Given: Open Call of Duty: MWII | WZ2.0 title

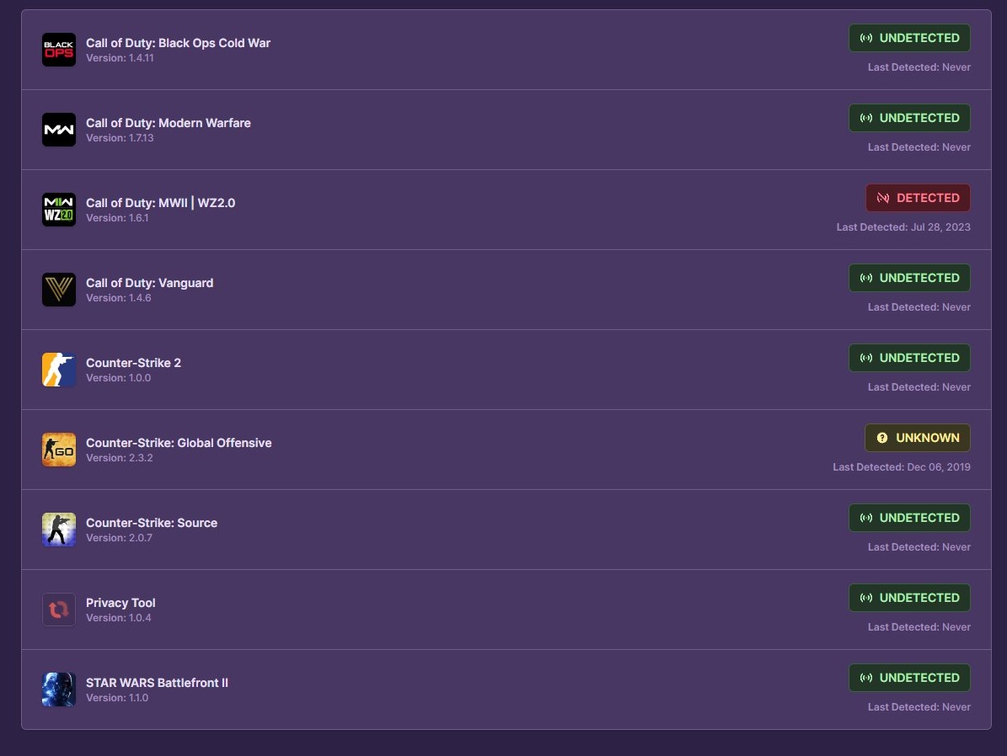Looking at the screenshot, I should pyautogui.click(x=161, y=203).
